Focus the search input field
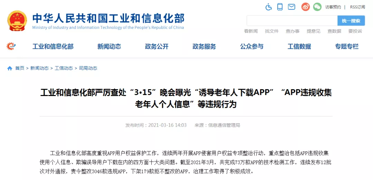Screen dimensions: 373x180 pos(292,21)
